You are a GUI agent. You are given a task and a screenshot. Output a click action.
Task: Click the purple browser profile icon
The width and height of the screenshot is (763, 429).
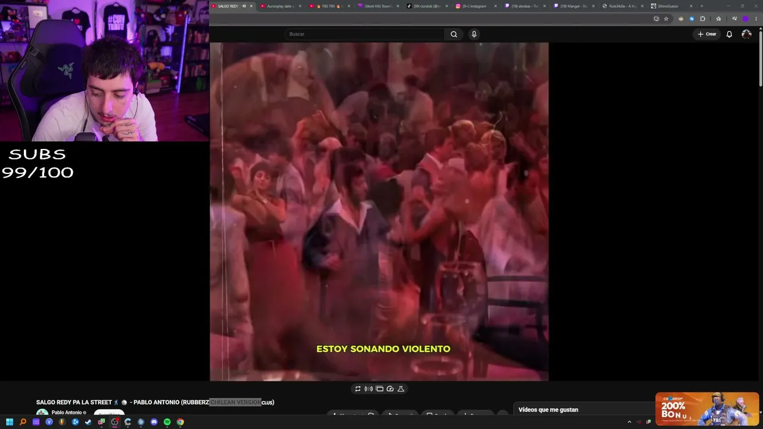pyautogui.click(x=745, y=18)
